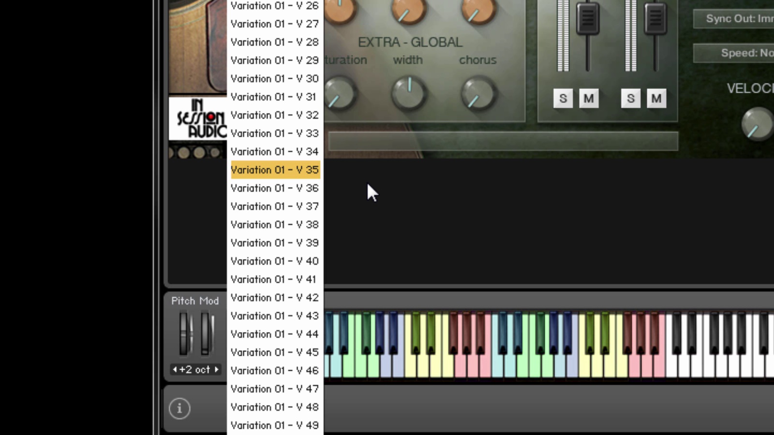Pick Variation 01 - V 42
Image resolution: width=774 pixels, height=435 pixels.
(275, 298)
